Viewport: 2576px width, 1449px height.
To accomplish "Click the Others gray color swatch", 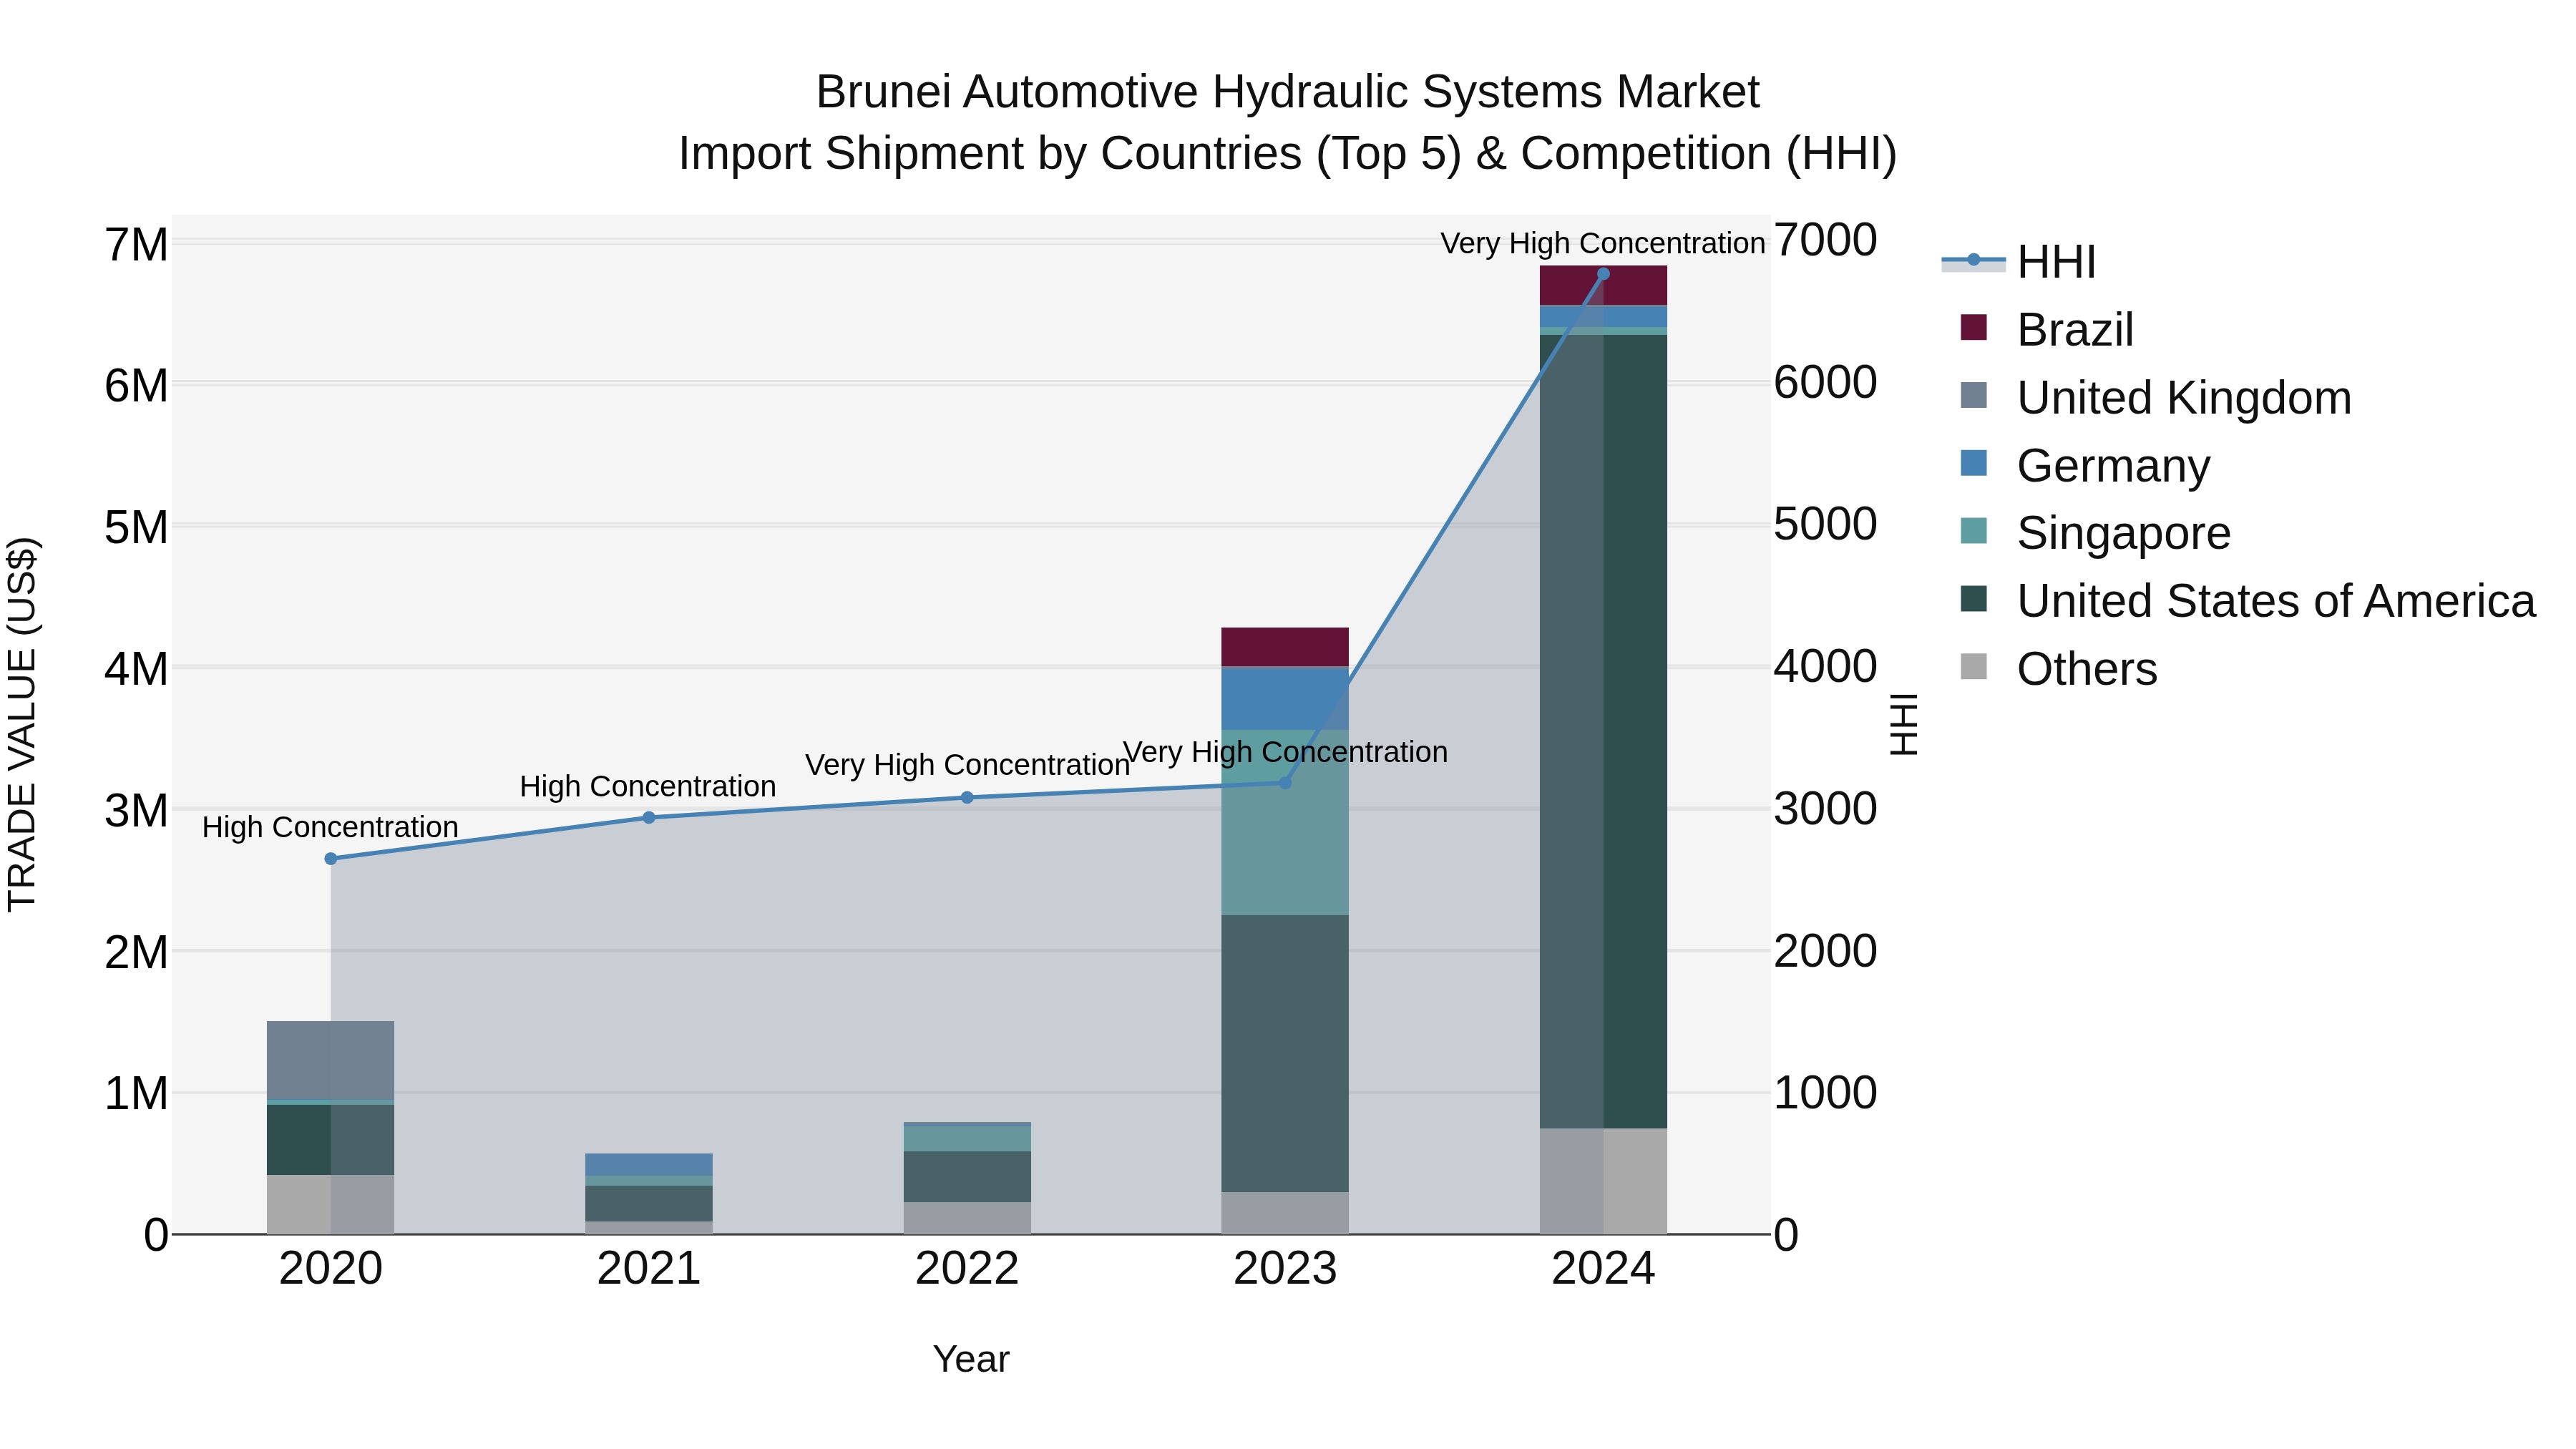I will (1974, 666).
